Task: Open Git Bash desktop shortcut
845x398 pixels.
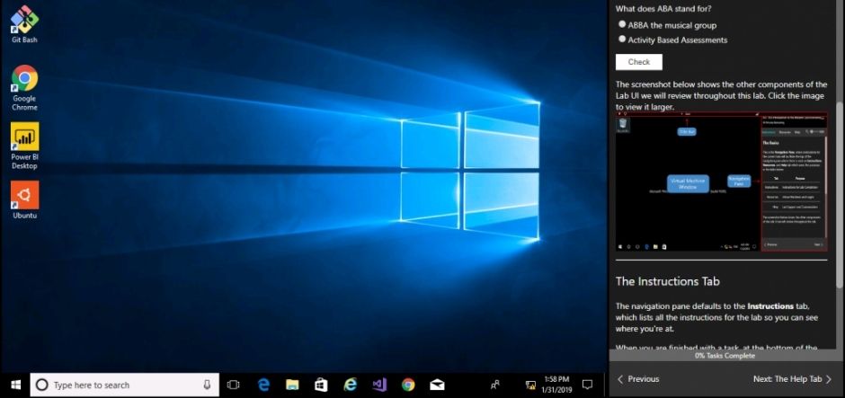Action: tap(24, 22)
